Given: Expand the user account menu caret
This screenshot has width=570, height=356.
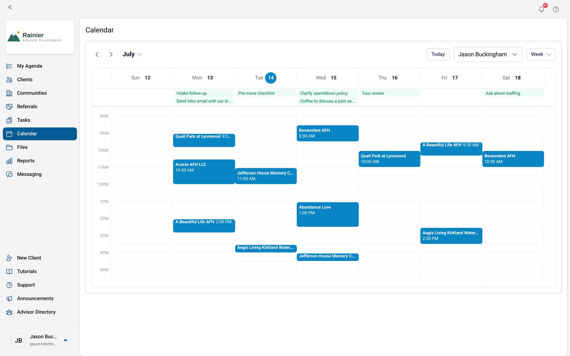Looking at the screenshot, I should pos(66,340).
